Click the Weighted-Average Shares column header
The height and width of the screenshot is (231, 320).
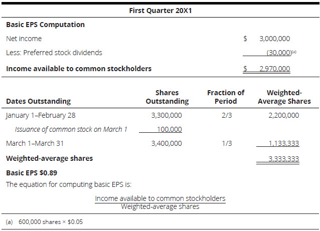tap(284, 97)
